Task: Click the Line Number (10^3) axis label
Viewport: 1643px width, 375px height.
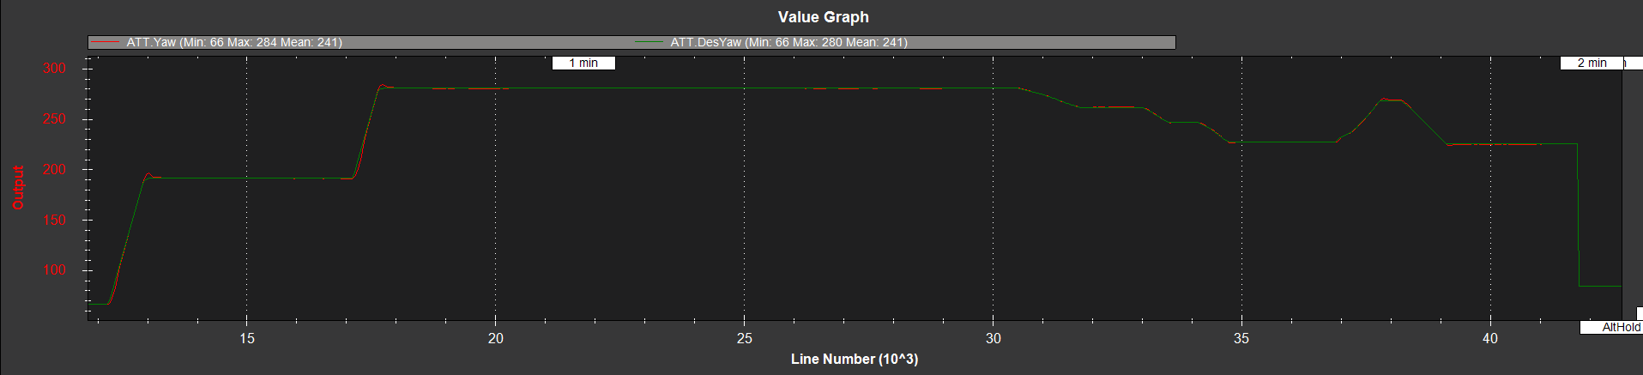Action: pos(855,359)
